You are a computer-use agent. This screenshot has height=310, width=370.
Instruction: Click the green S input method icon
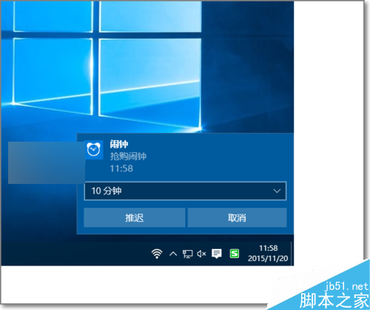235,254
